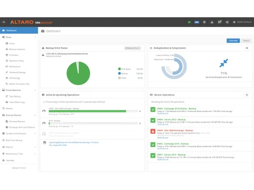This screenshot has height=190, width=254.
Task: Open the info circle icon in the top bar
Action: point(204,22)
